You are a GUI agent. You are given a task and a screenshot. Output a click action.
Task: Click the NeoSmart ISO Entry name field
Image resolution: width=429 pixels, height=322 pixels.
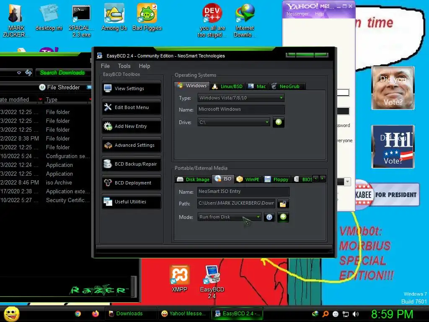[x=243, y=191]
